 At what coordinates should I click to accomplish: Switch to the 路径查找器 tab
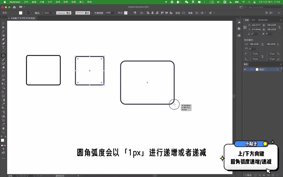pos(263,20)
